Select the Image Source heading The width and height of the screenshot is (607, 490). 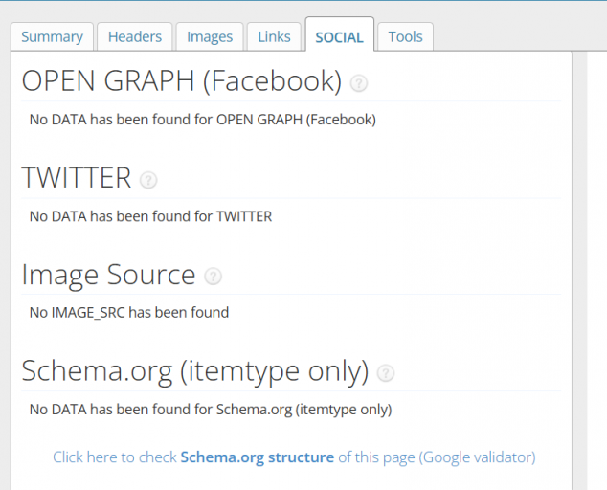(x=108, y=275)
